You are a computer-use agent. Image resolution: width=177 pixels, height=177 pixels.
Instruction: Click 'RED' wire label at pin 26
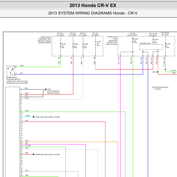[x=26, y=153]
